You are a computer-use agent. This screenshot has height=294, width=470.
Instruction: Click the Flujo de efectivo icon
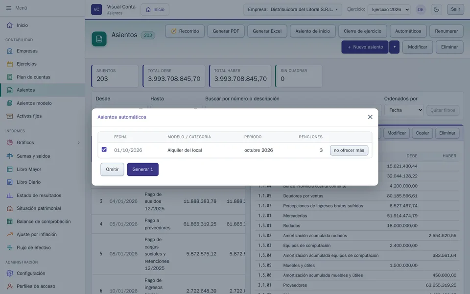coord(10,247)
